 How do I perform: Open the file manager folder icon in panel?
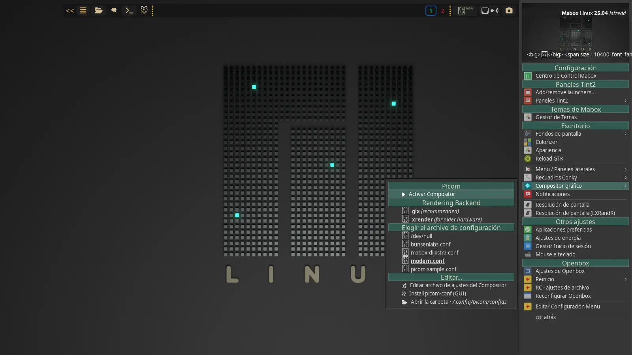(98, 11)
